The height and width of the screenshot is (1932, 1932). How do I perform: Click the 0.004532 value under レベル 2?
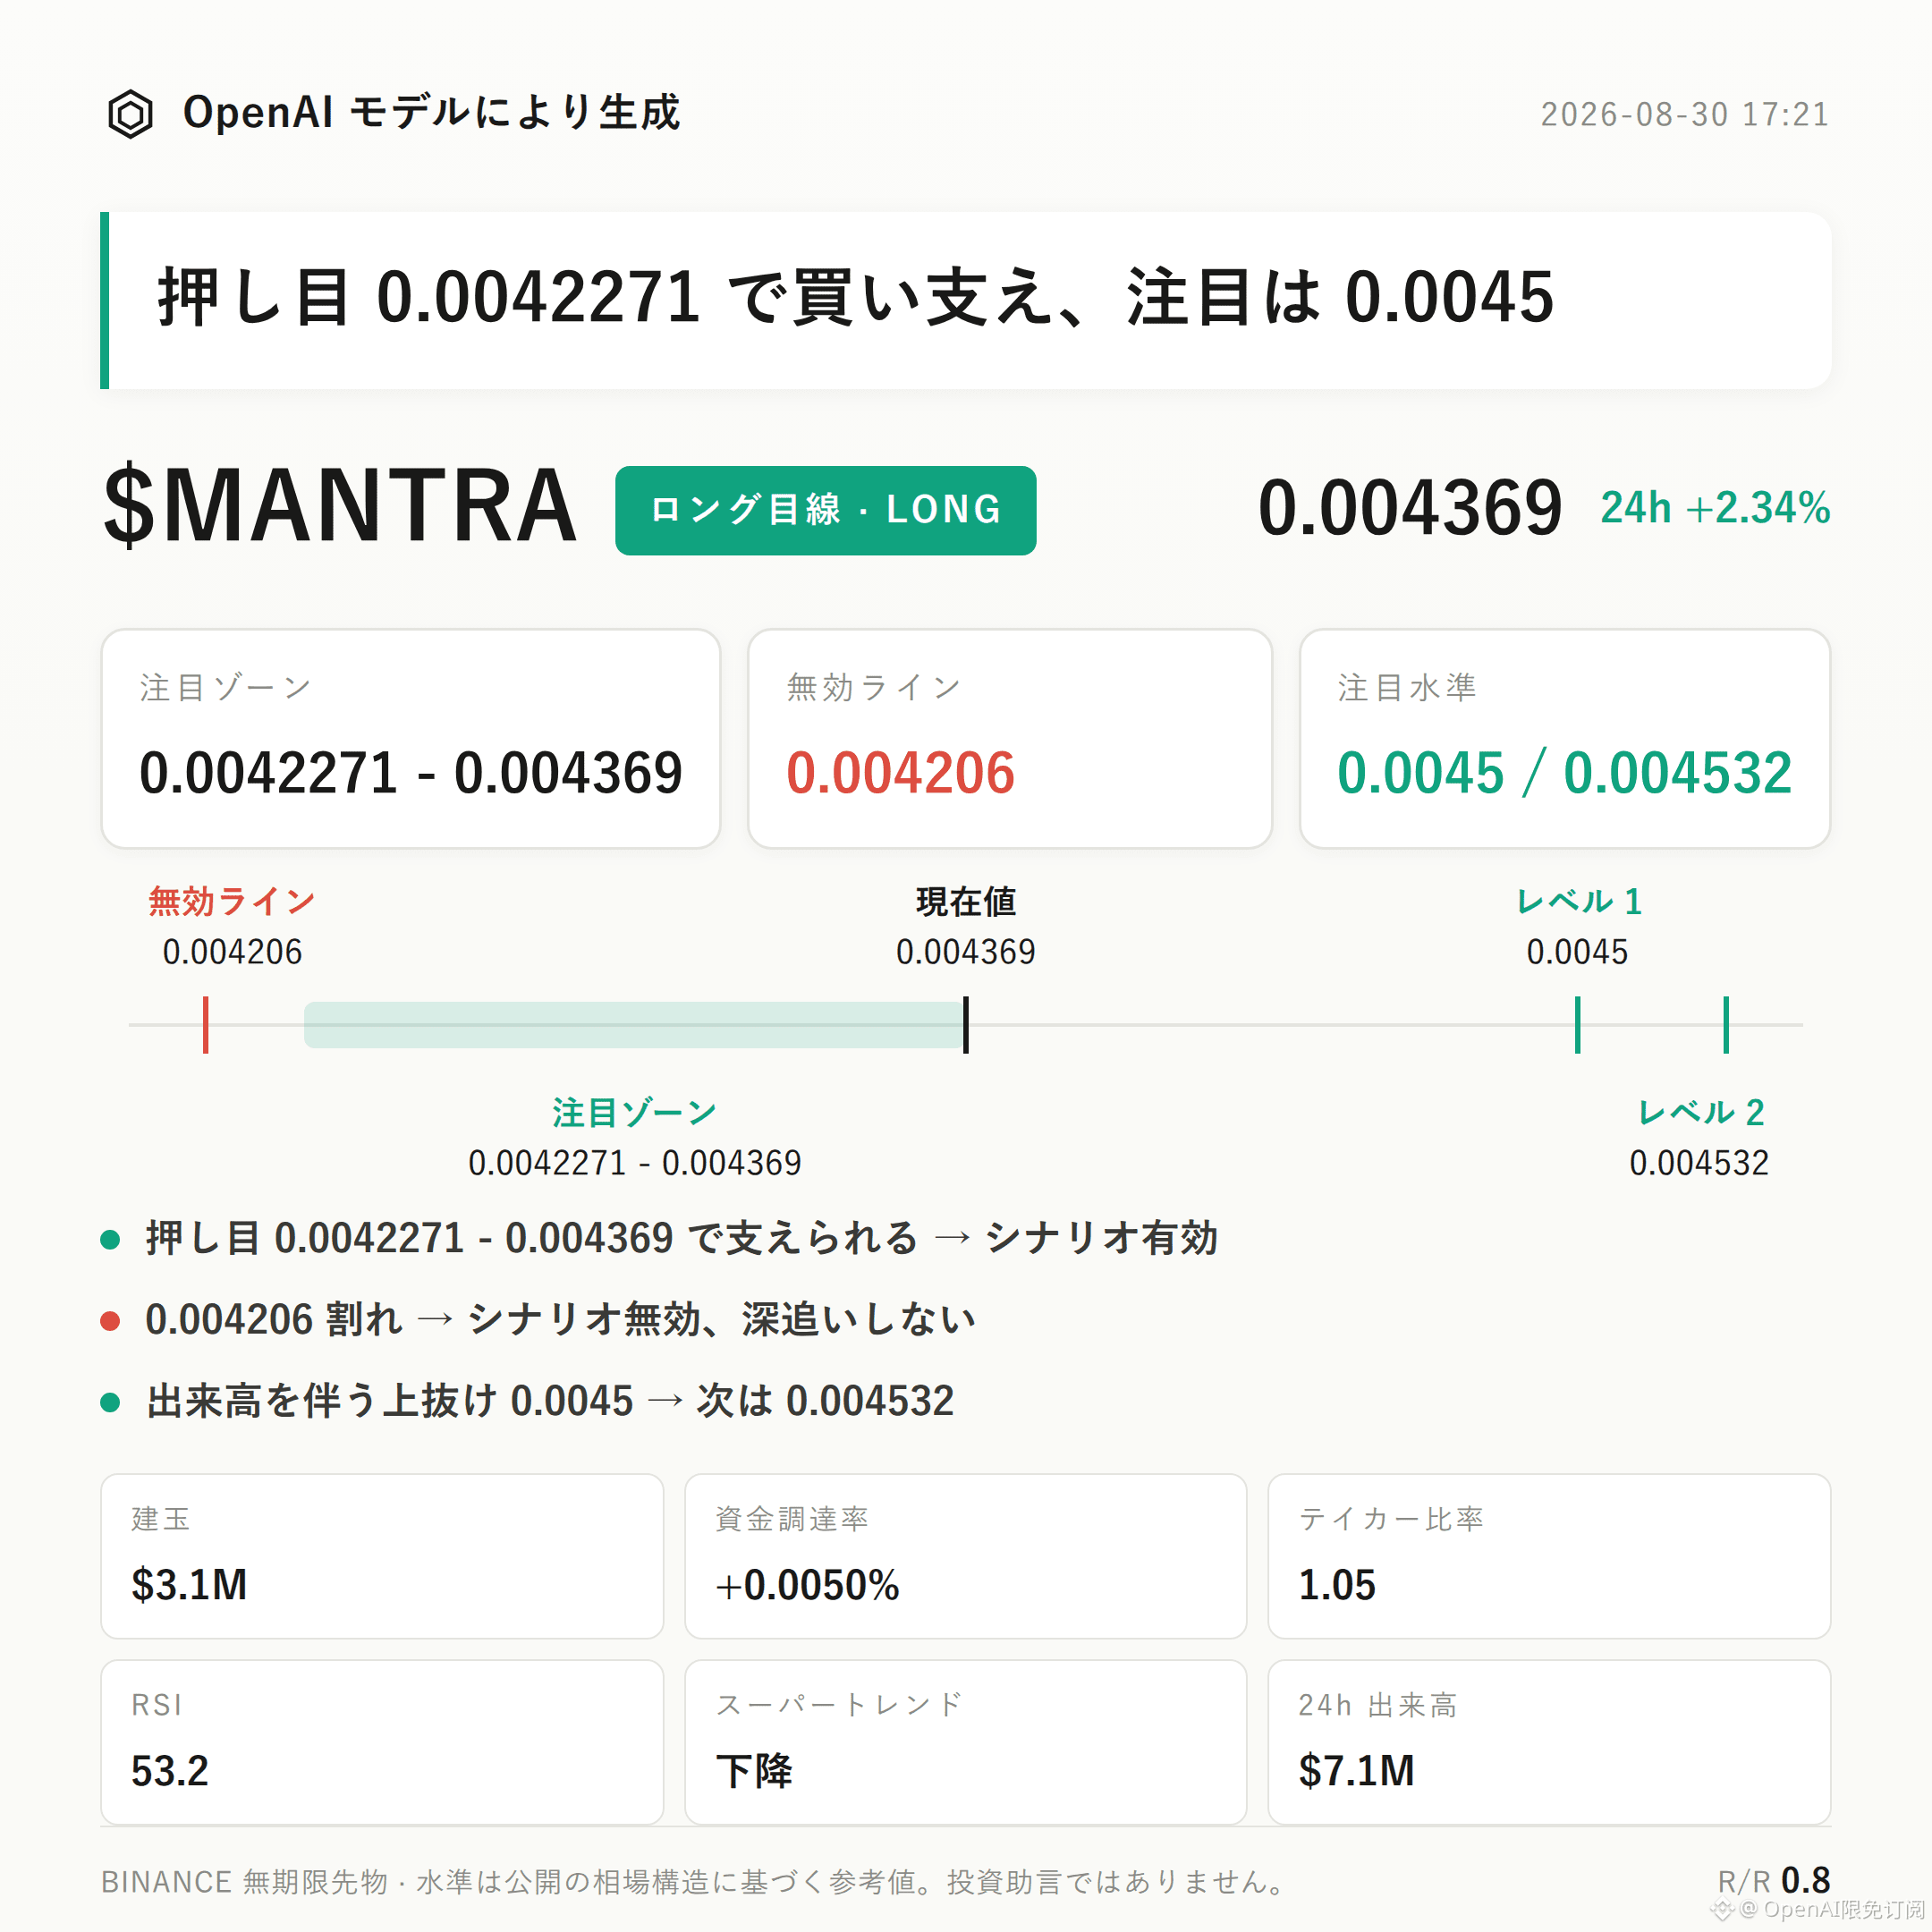pos(1699,1163)
